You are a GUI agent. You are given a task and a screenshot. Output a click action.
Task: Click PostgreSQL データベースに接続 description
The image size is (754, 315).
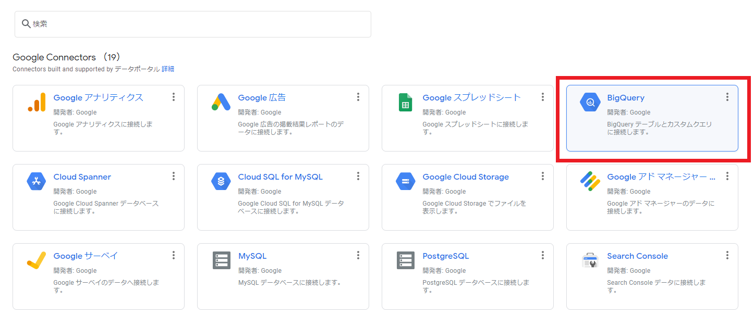pos(476,286)
